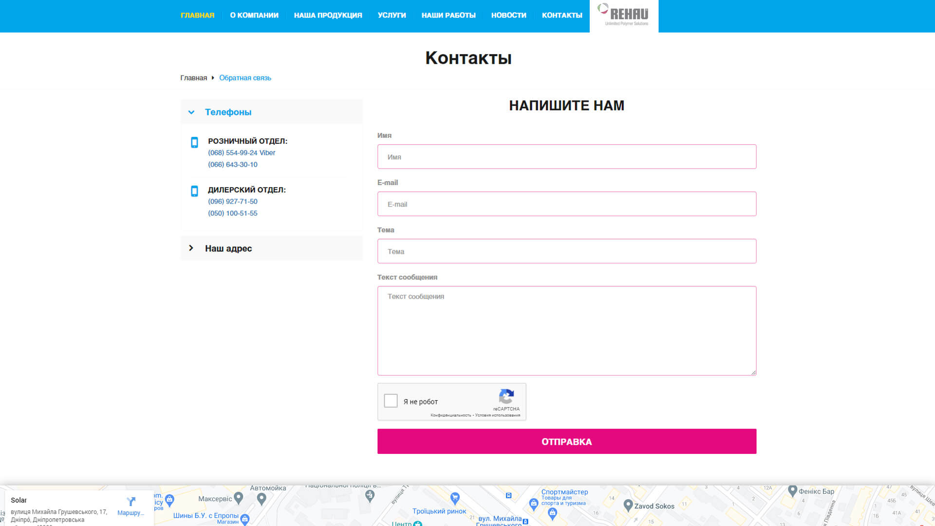Open reCAPTCHA Конфиденциальность link
Screen dimensions: 935x526
pos(451,415)
